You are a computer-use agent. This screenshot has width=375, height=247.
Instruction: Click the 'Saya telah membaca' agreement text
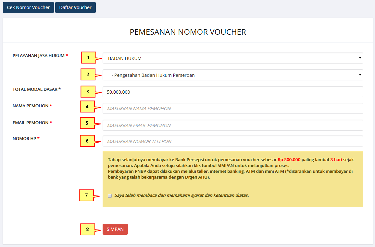pyautogui.click(x=181, y=195)
